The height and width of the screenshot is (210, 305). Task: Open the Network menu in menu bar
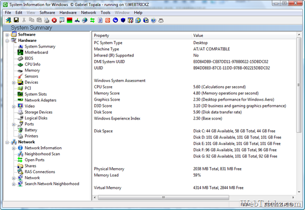pyautogui.click(x=89, y=12)
